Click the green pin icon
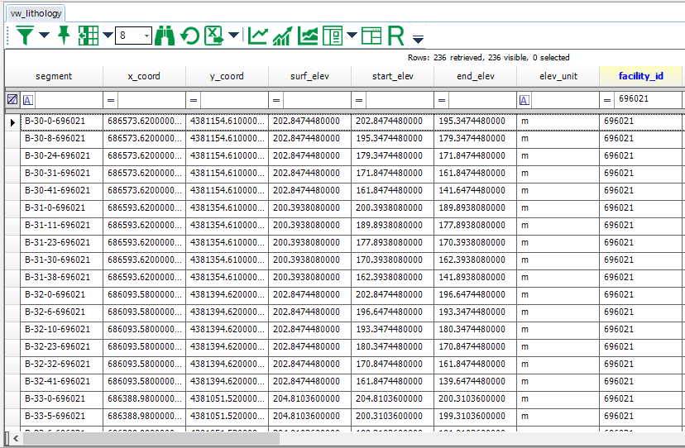This screenshot has height=448, width=685. [63, 36]
